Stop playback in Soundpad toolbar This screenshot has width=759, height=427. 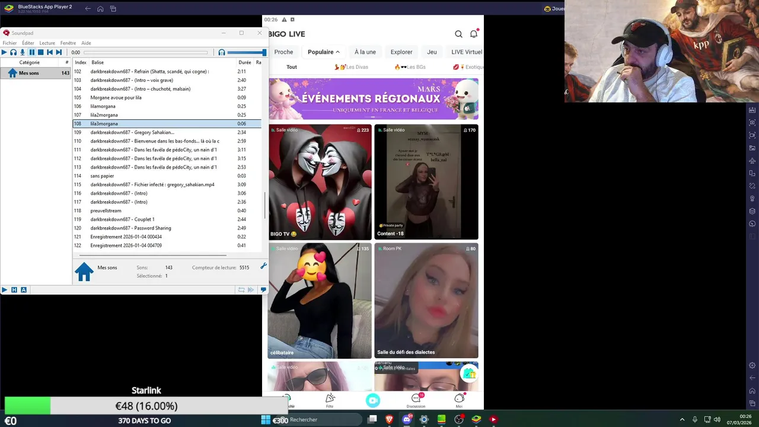(40, 52)
